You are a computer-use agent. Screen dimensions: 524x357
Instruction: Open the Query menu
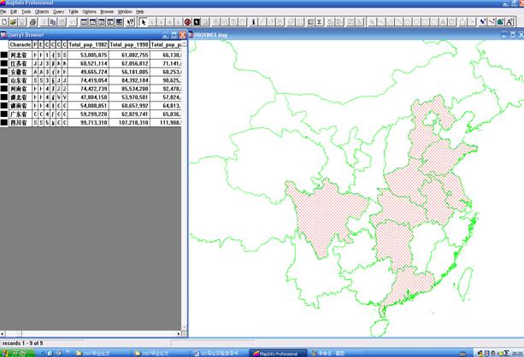click(58, 12)
